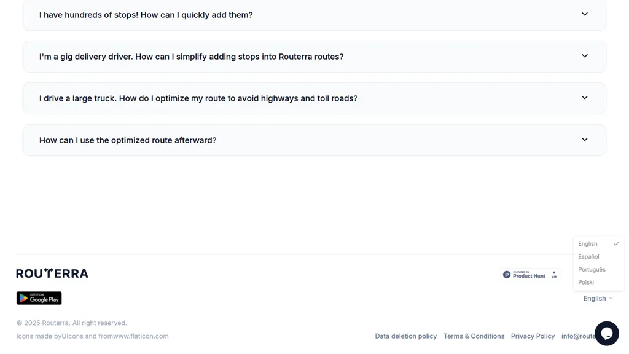Visit the www.flaticon.com link
This screenshot has width=629, height=354.
tap(141, 336)
